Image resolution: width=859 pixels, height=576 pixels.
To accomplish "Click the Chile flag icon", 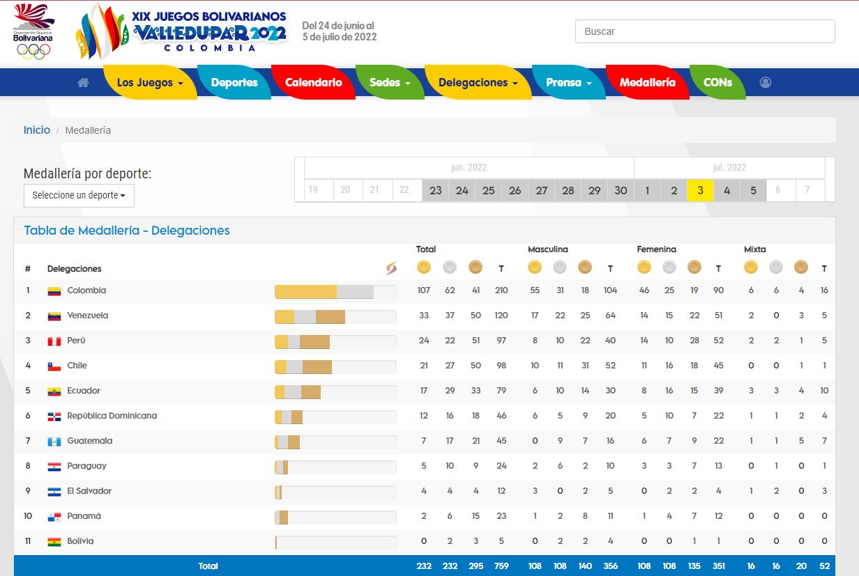I will tap(54, 366).
